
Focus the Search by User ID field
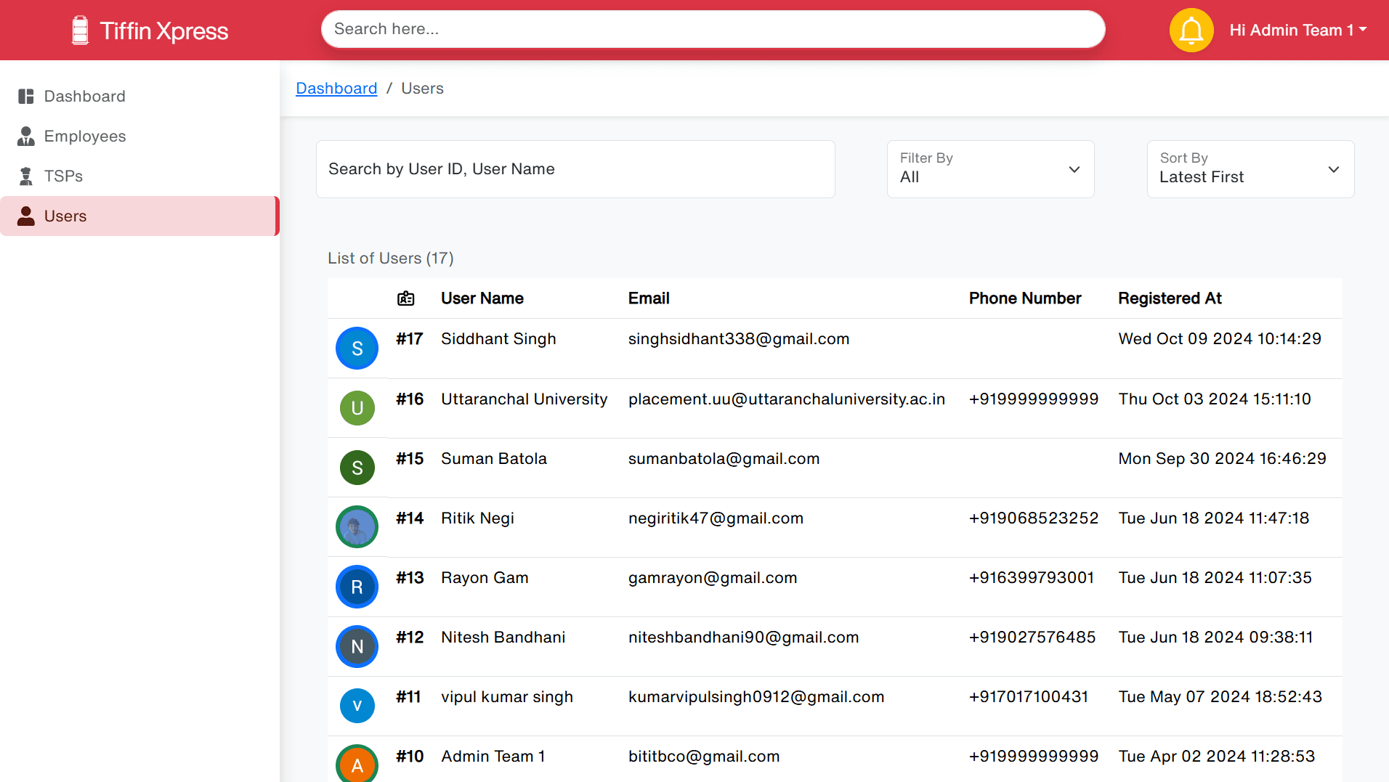(575, 169)
